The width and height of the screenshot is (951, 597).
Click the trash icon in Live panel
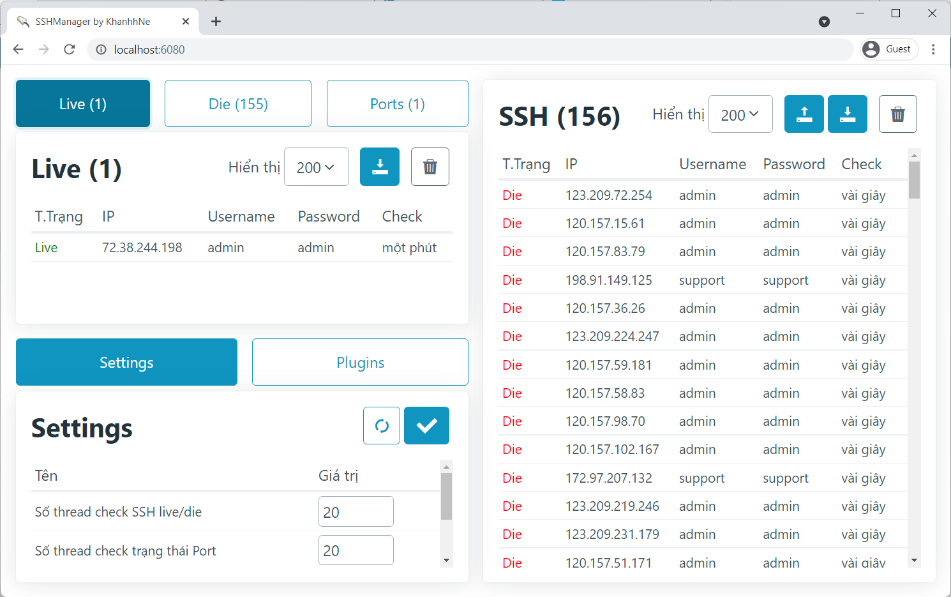(x=430, y=167)
